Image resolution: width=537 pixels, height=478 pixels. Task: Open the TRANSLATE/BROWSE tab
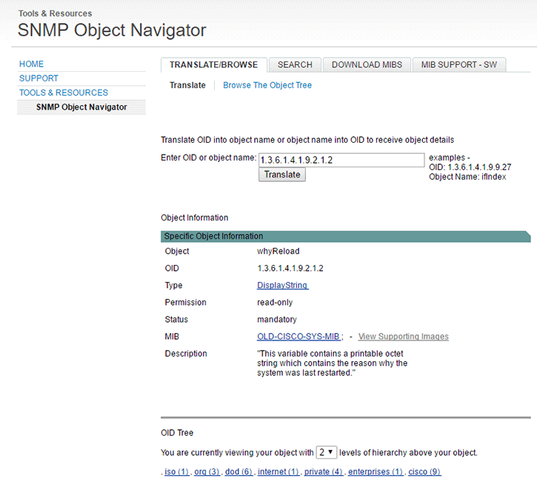pyautogui.click(x=213, y=64)
